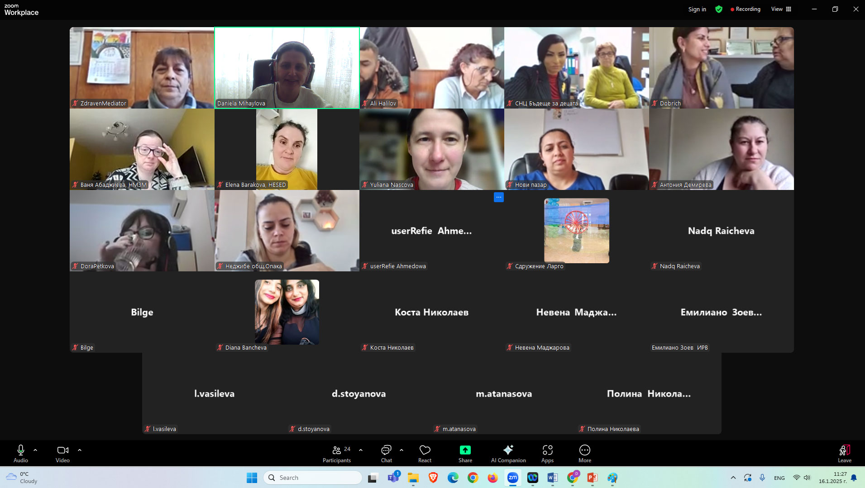
Task: Select Daniela Mihaylova's video tile
Action: 287,68
